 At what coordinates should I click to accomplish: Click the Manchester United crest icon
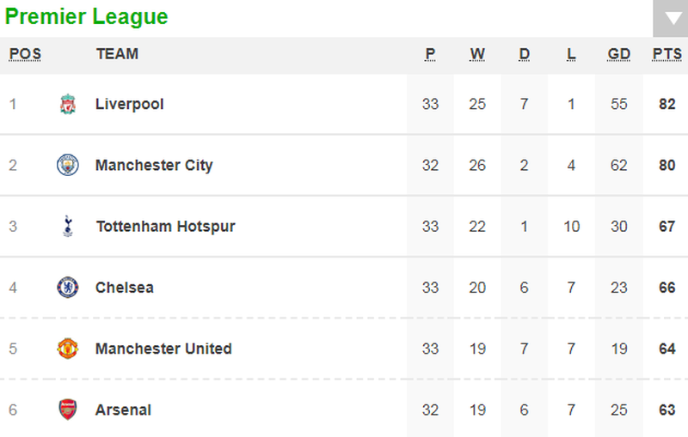pos(67,349)
